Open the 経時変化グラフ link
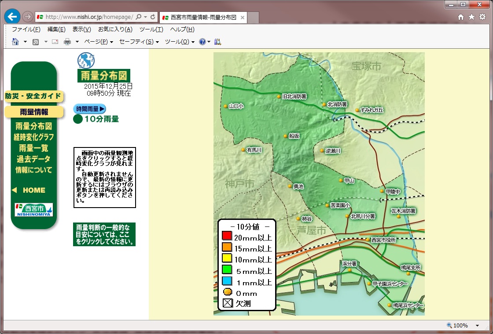The height and width of the screenshot is (334, 493). [x=34, y=137]
